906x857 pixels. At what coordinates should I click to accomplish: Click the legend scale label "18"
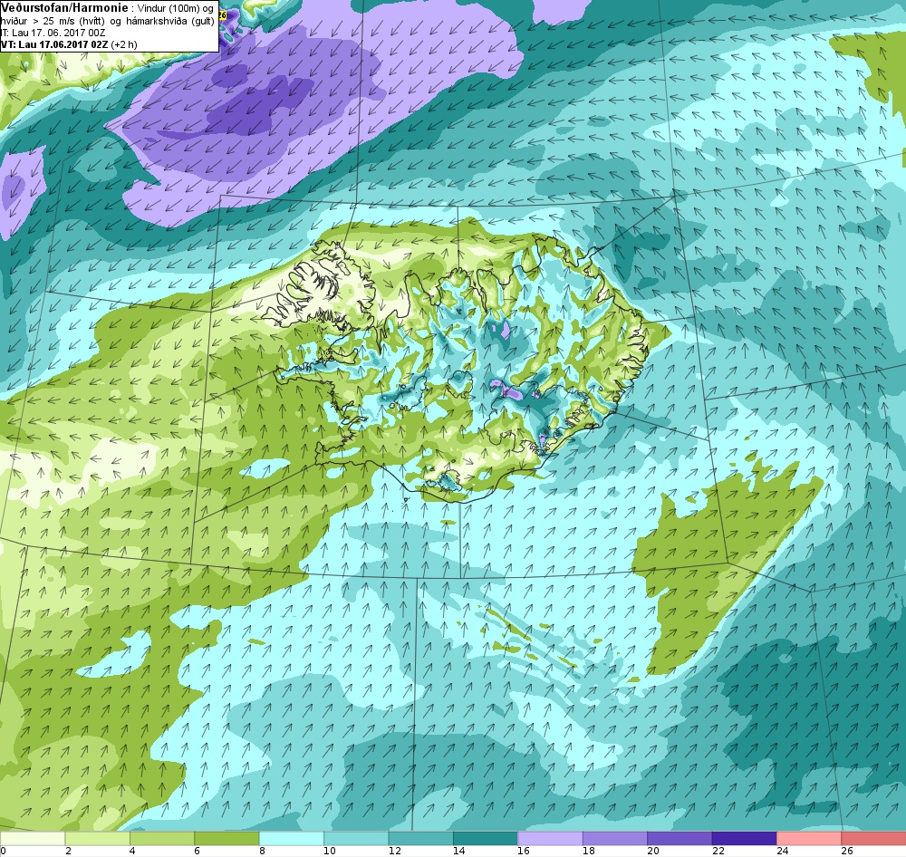(x=588, y=851)
